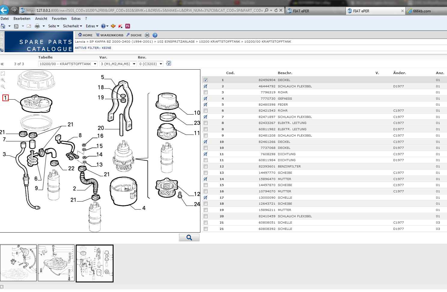This screenshot has width=447, height=292.
Task: Click the orange diamond toolbar extension icon
Action: point(113,26)
